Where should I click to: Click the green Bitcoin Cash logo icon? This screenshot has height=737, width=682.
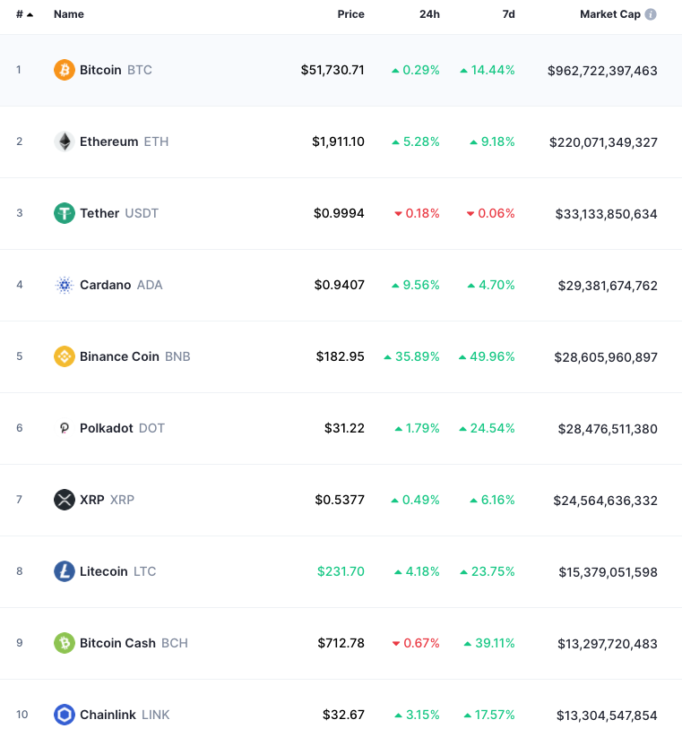pyautogui.click(x=65, y=643)
